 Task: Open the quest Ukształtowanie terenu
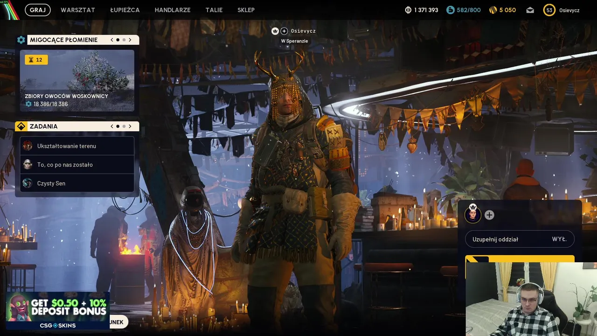coord(77,146)
